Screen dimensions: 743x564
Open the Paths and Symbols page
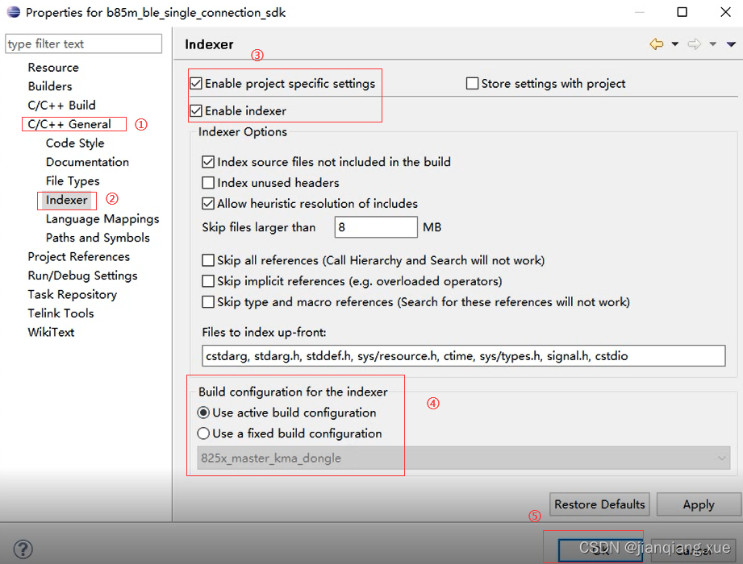pyautogui.click(x=98, y=238)
